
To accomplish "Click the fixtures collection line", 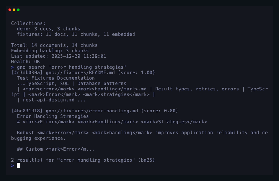I will coord(76,35).
